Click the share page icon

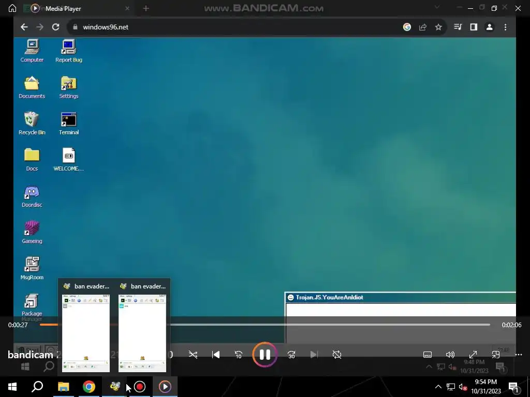[422, 27]
